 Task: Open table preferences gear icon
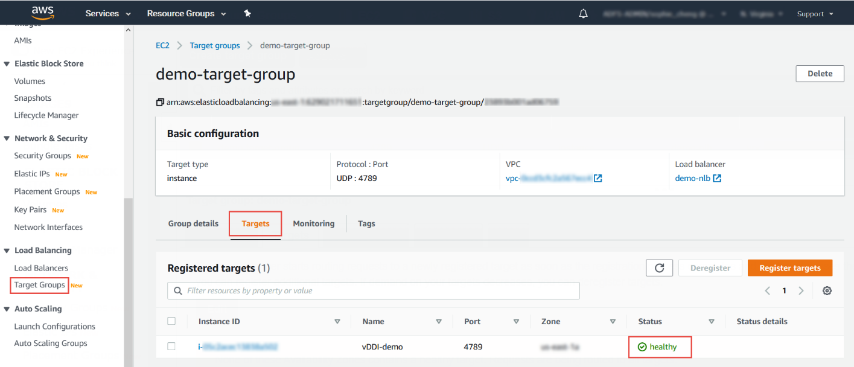tap(827, 291)
